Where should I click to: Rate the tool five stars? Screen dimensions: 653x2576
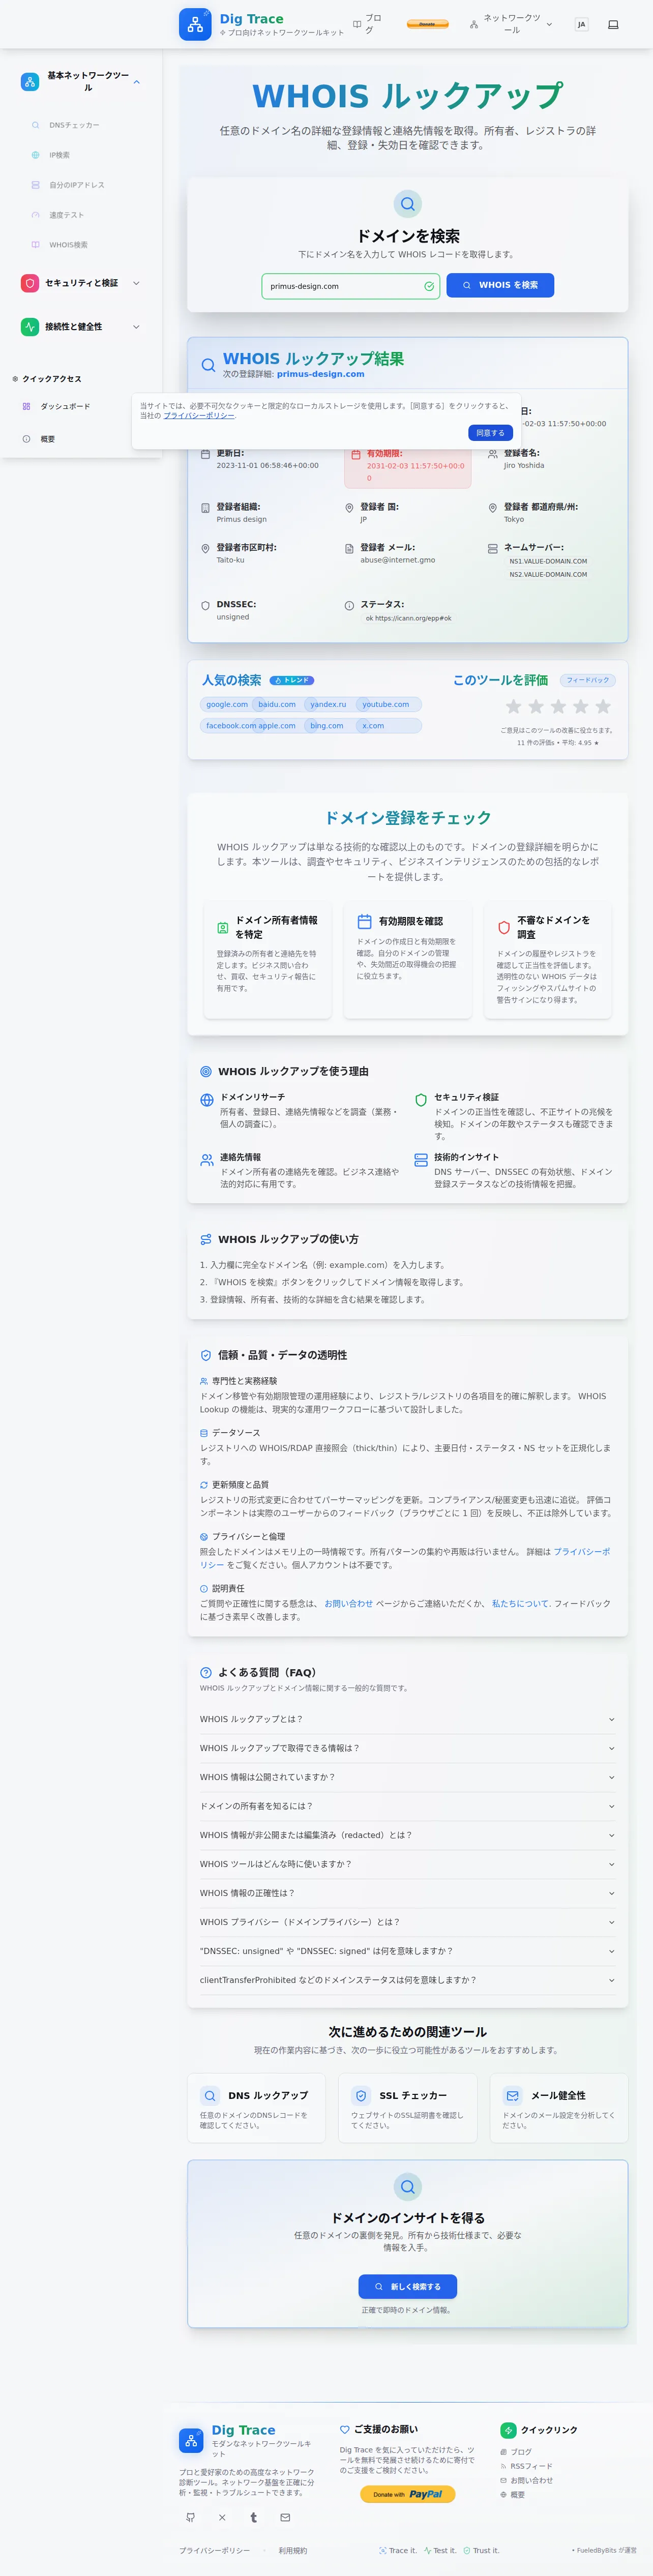(603, 707)
